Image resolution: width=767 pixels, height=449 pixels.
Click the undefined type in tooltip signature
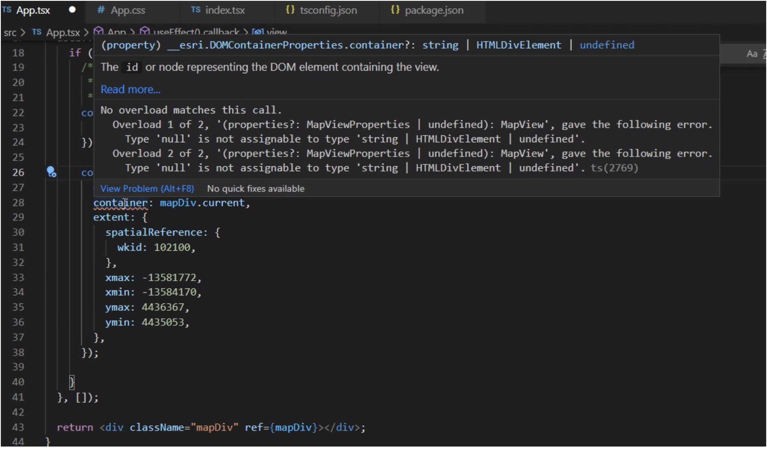[607, 45]
